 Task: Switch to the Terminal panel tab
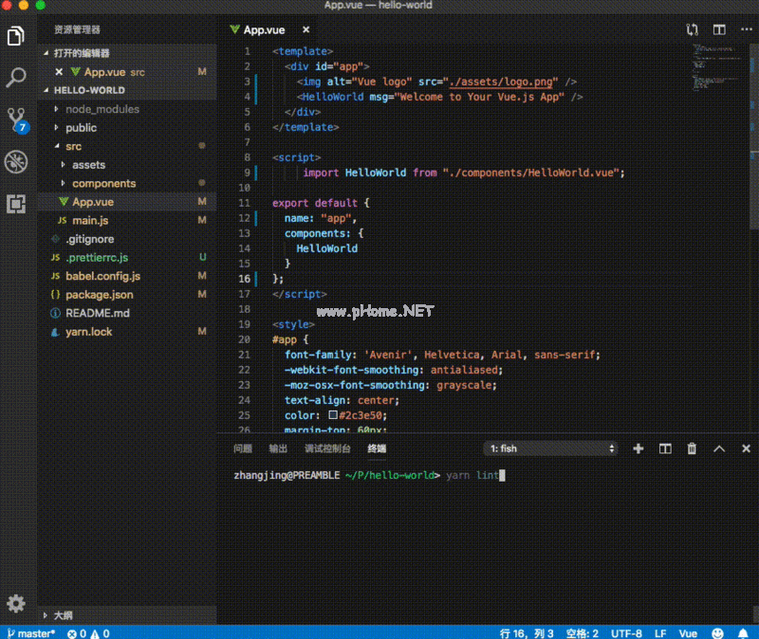[x=377, y=448]
